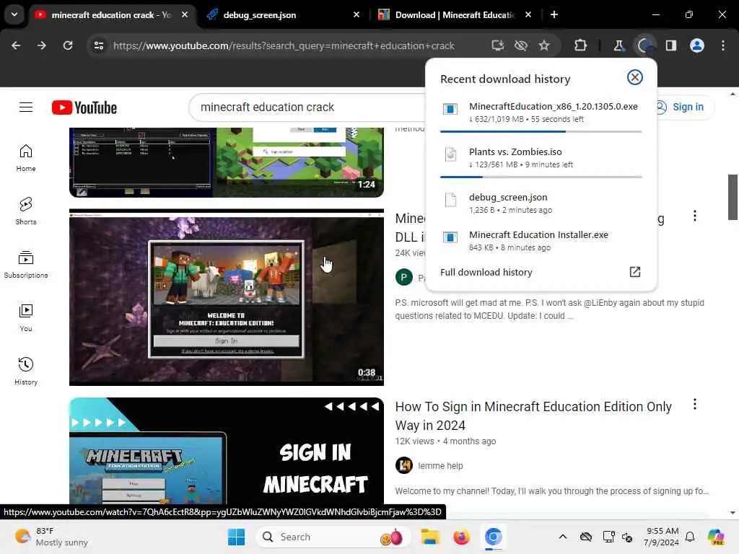Open the Sign In Minecraft video thumbnail

pyautogui.click(x=226, y=450)
